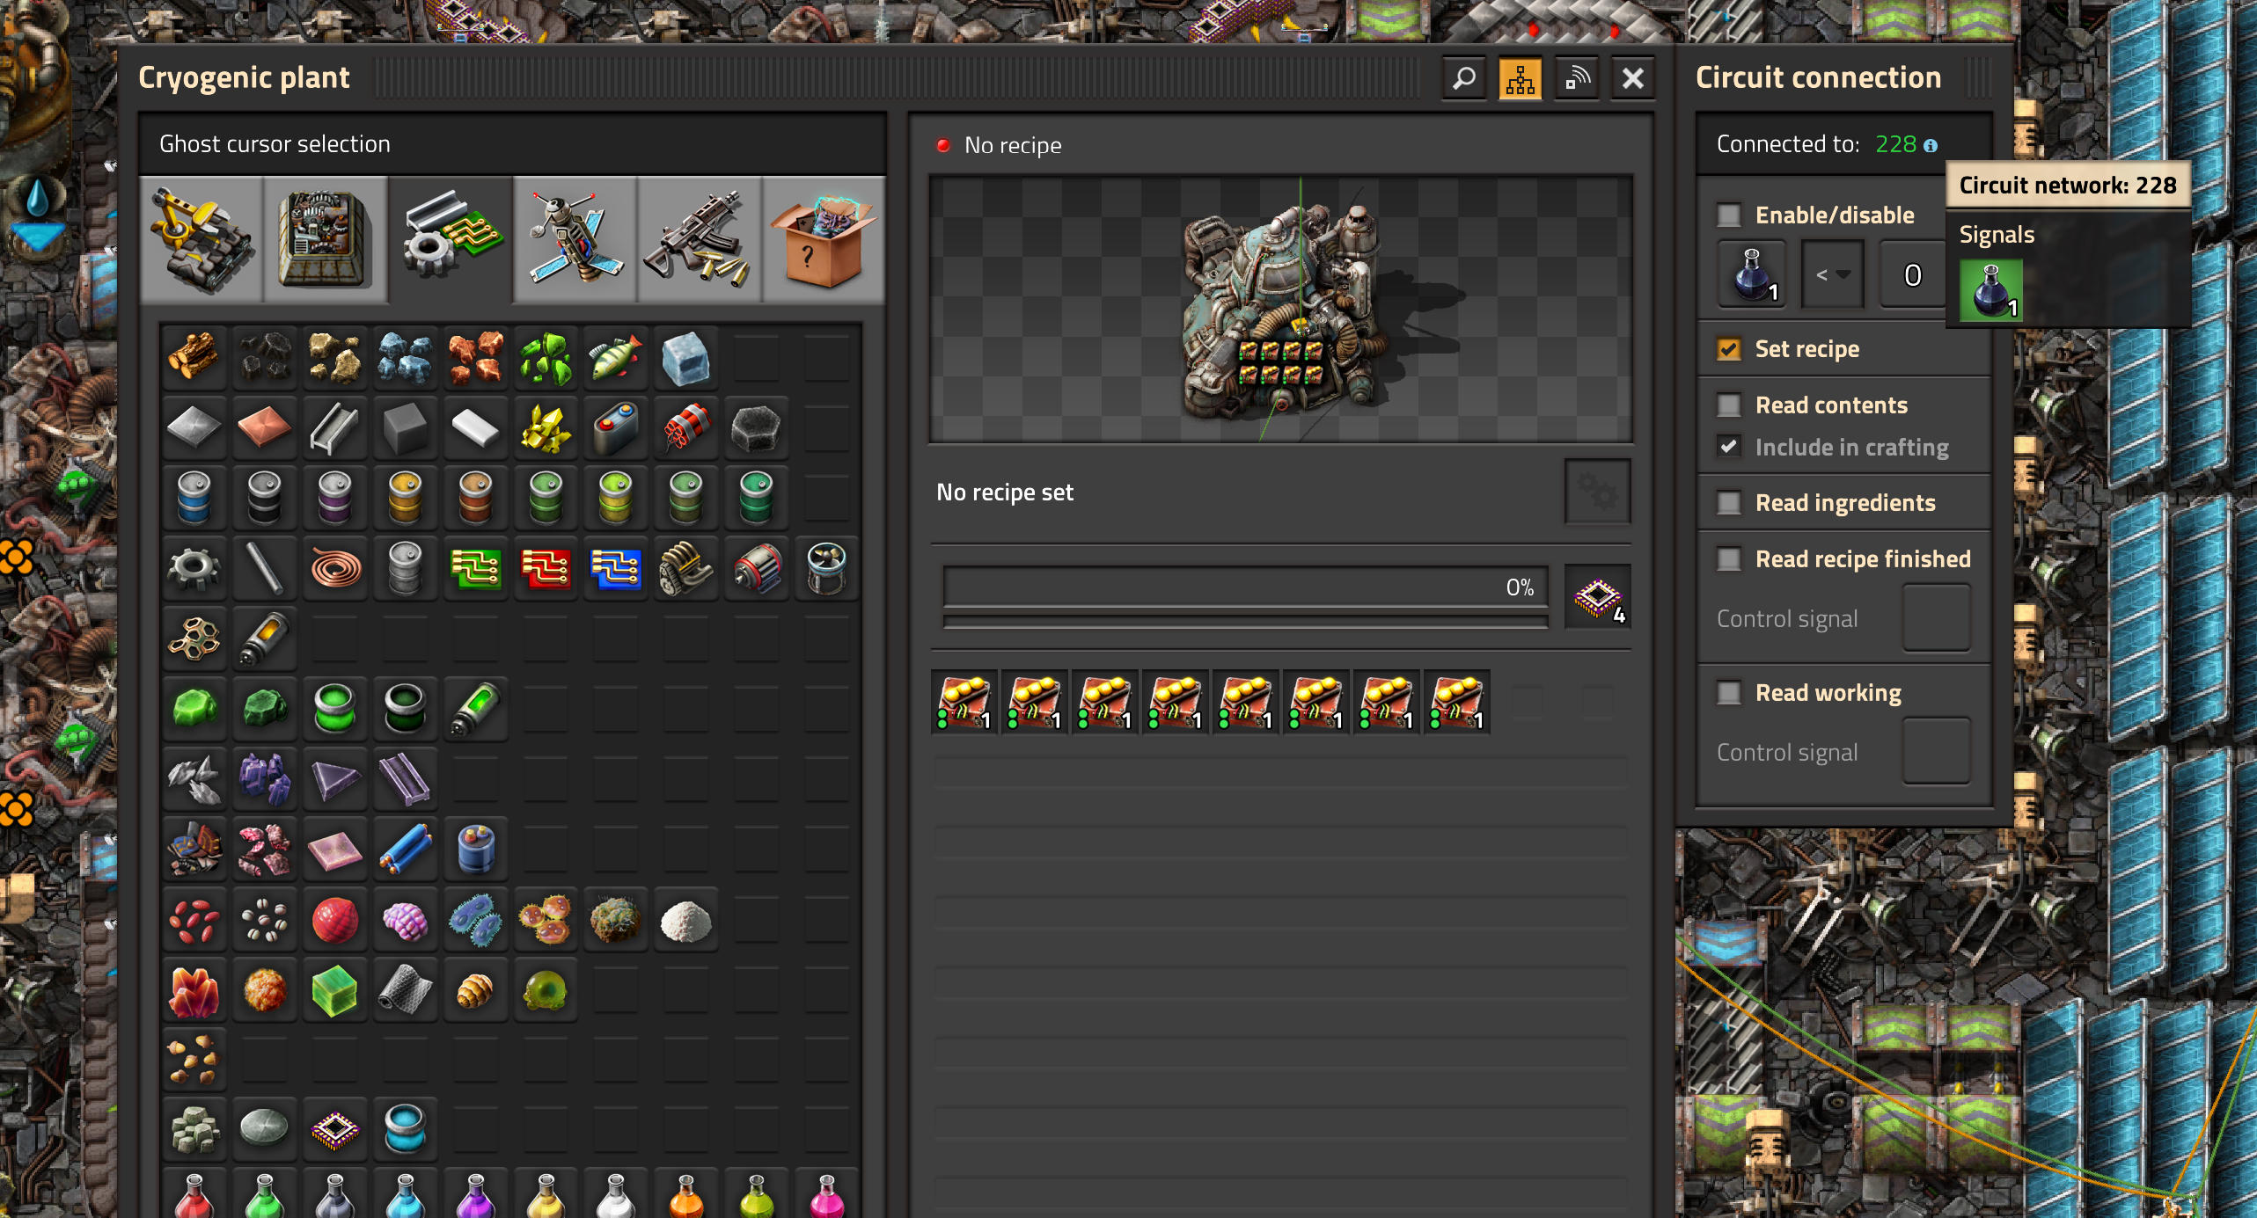Choose the ice cube item
2257x1218 pixels.
[x=686, y=357]
